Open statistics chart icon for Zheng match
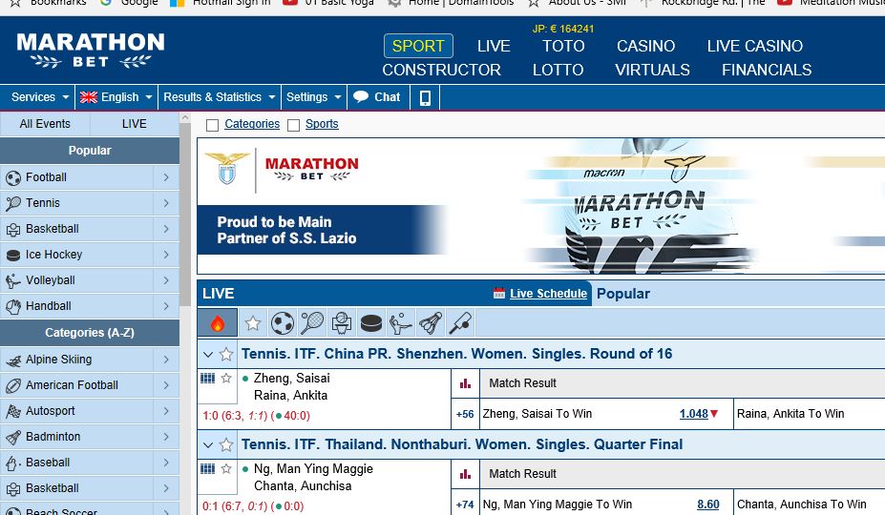 (x=465, y=383)
